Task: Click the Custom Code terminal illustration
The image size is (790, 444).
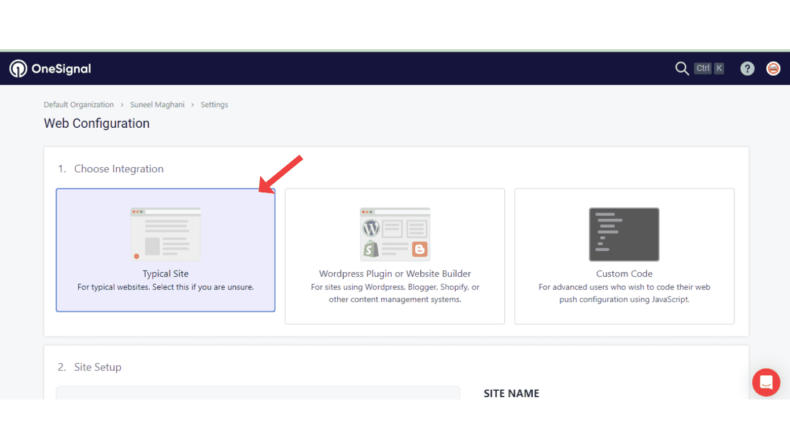Action: (624, 234)
